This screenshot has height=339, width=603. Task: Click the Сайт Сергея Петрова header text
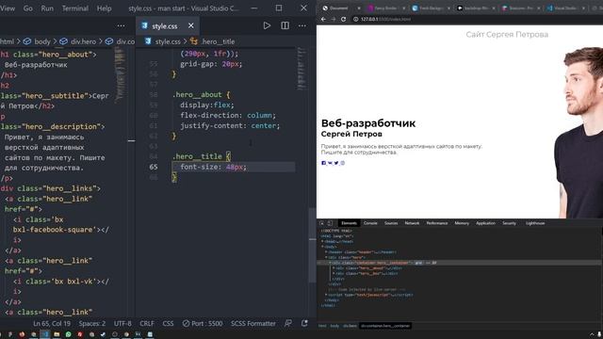pyautogui.click(x=507, y=35)
